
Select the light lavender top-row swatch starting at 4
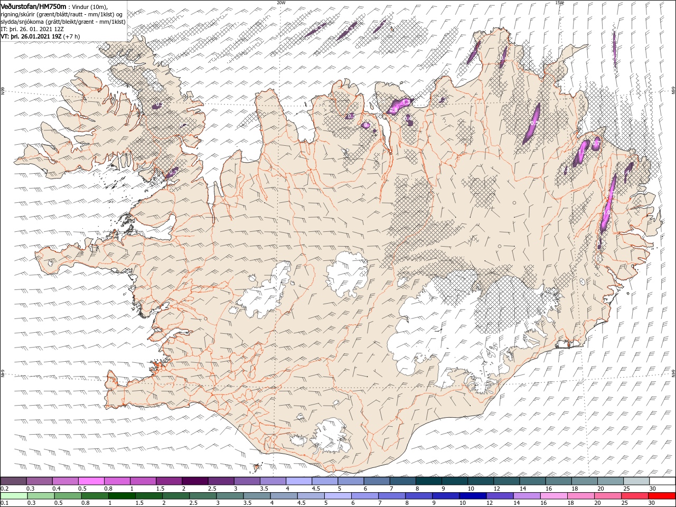[299, 481]
